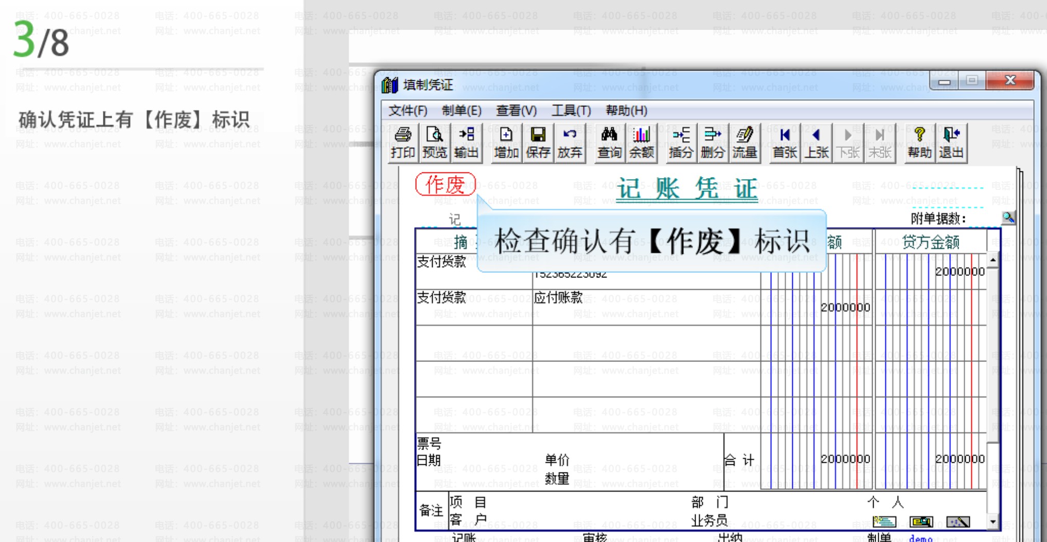Open 查询 search with the binoculars icon
Viewport: 1047px width, 542px height.
pyautogui.click(x=609, y=143)
